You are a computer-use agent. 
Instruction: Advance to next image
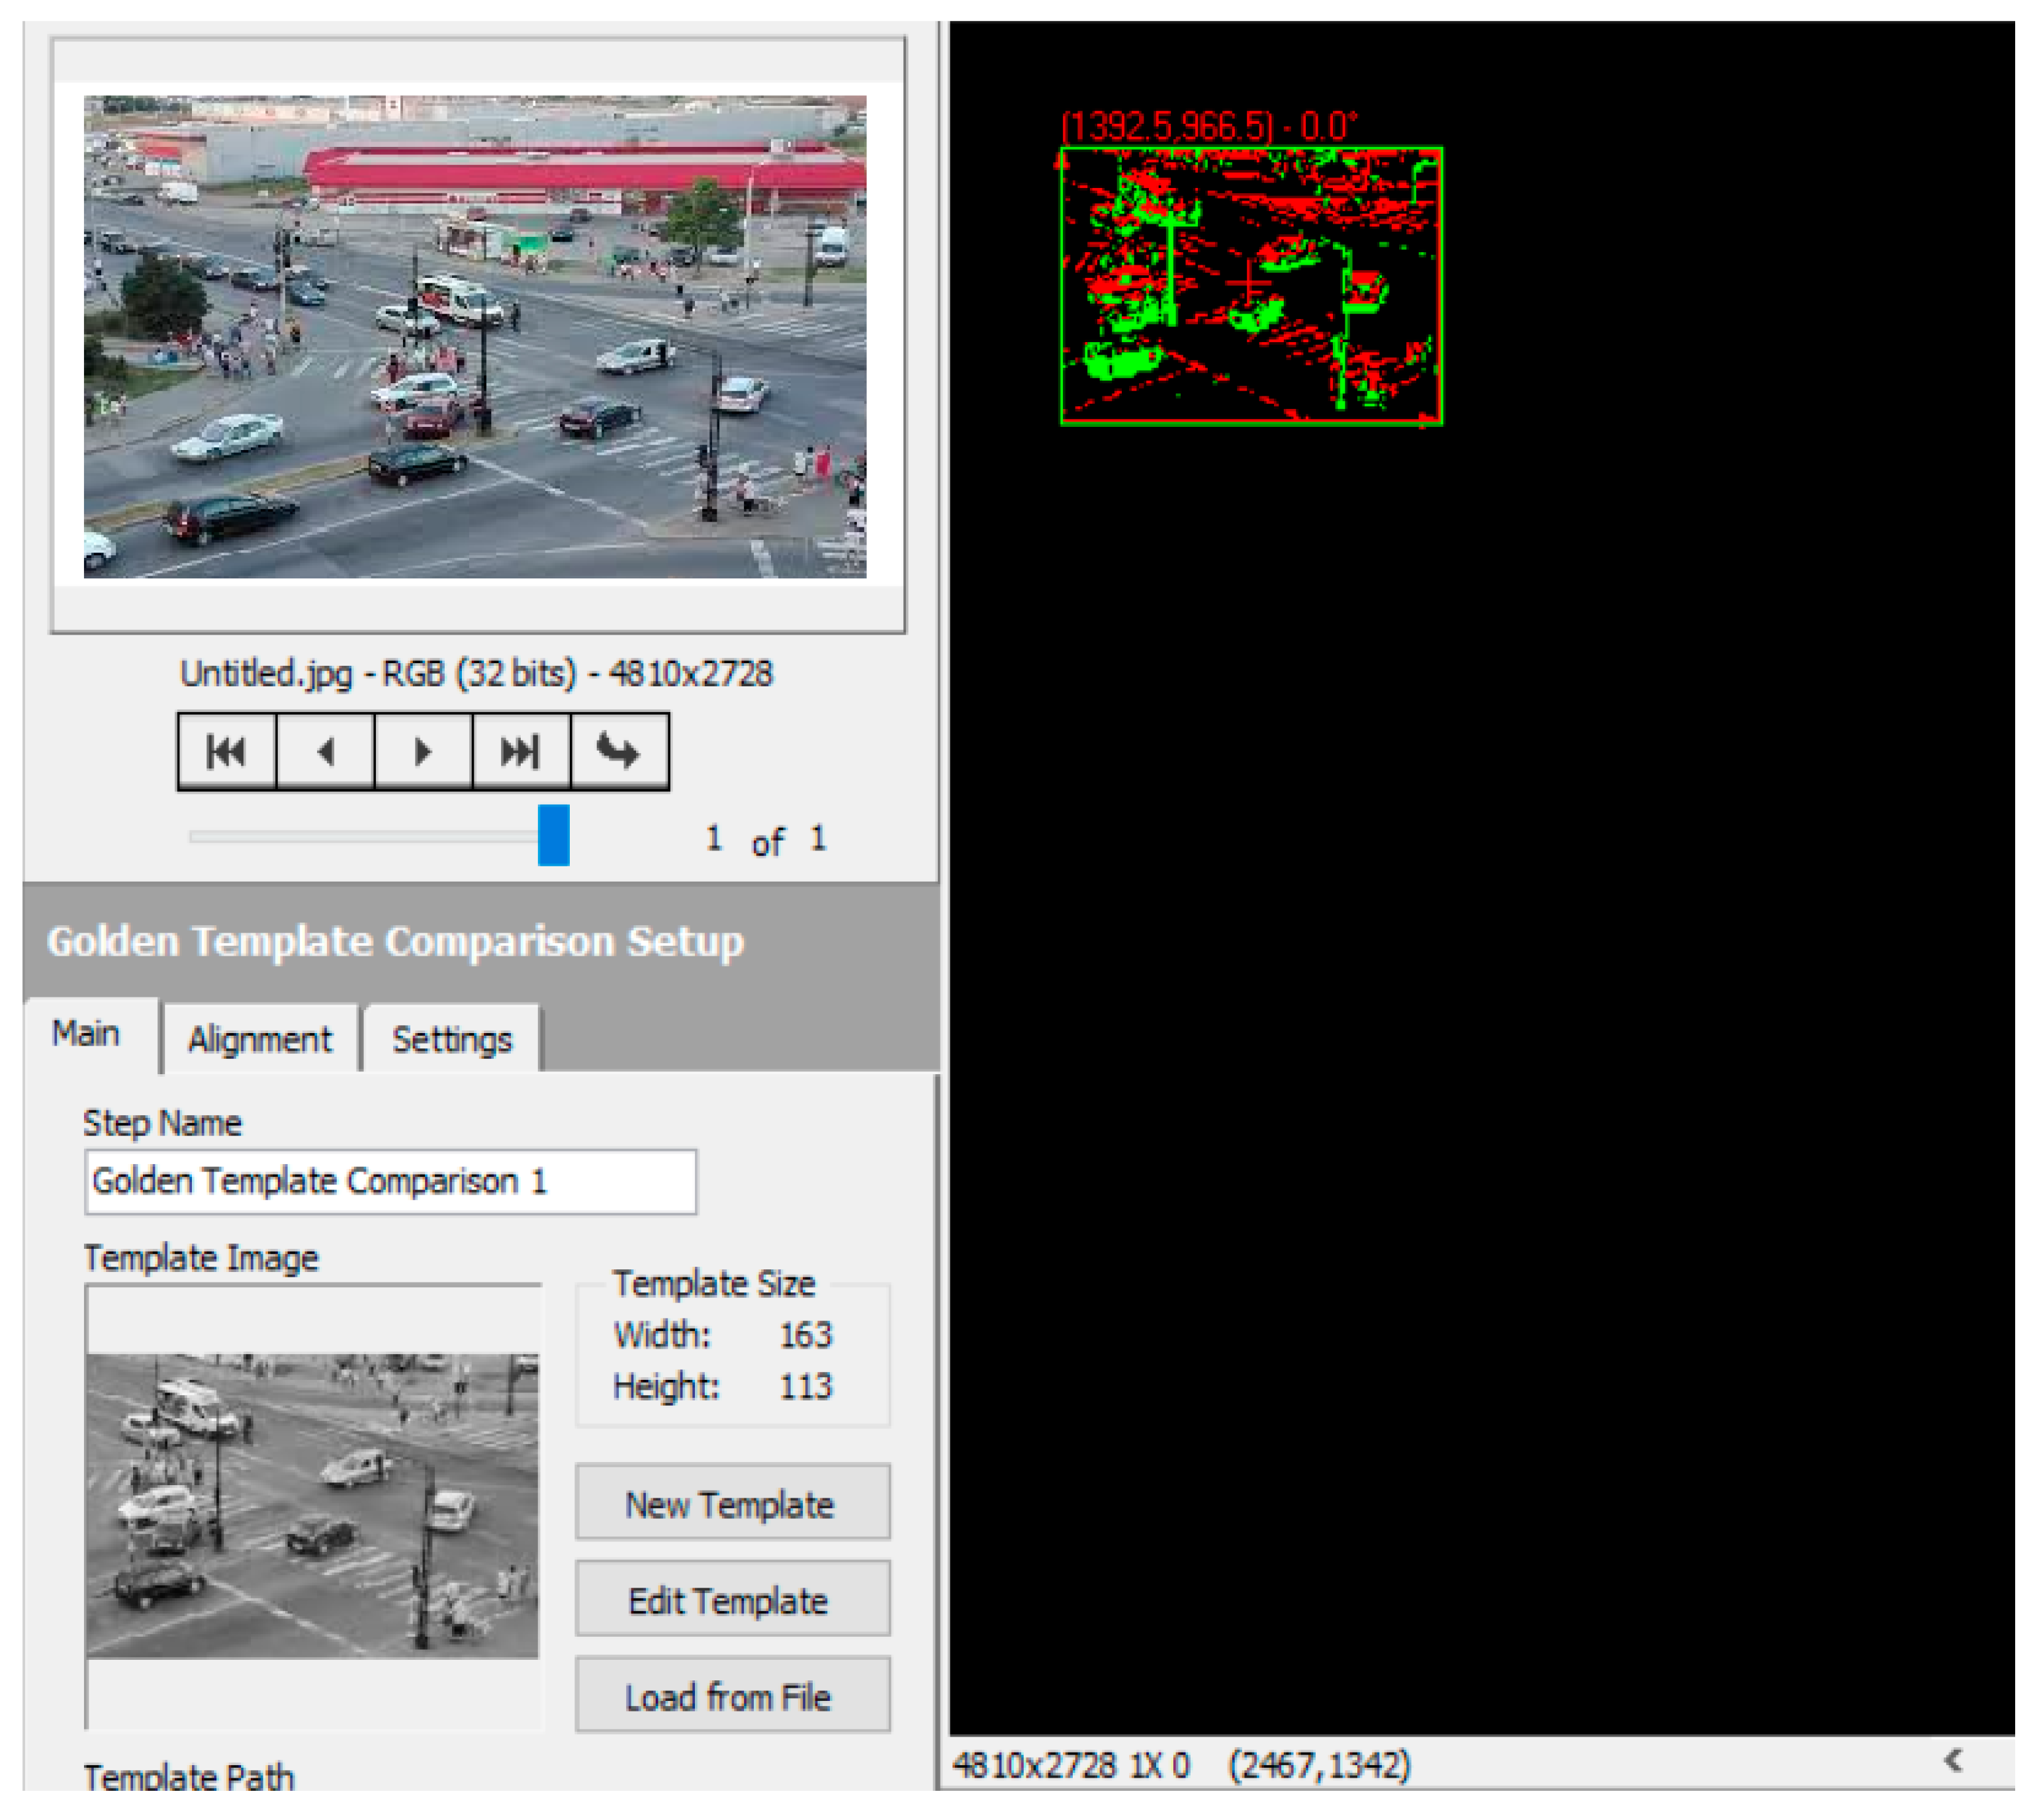tap(423, 751)
